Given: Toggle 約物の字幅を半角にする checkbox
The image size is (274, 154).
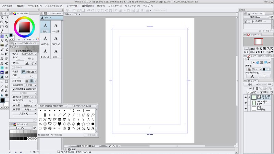Looking at the screenshot, I should coord(13,89).
